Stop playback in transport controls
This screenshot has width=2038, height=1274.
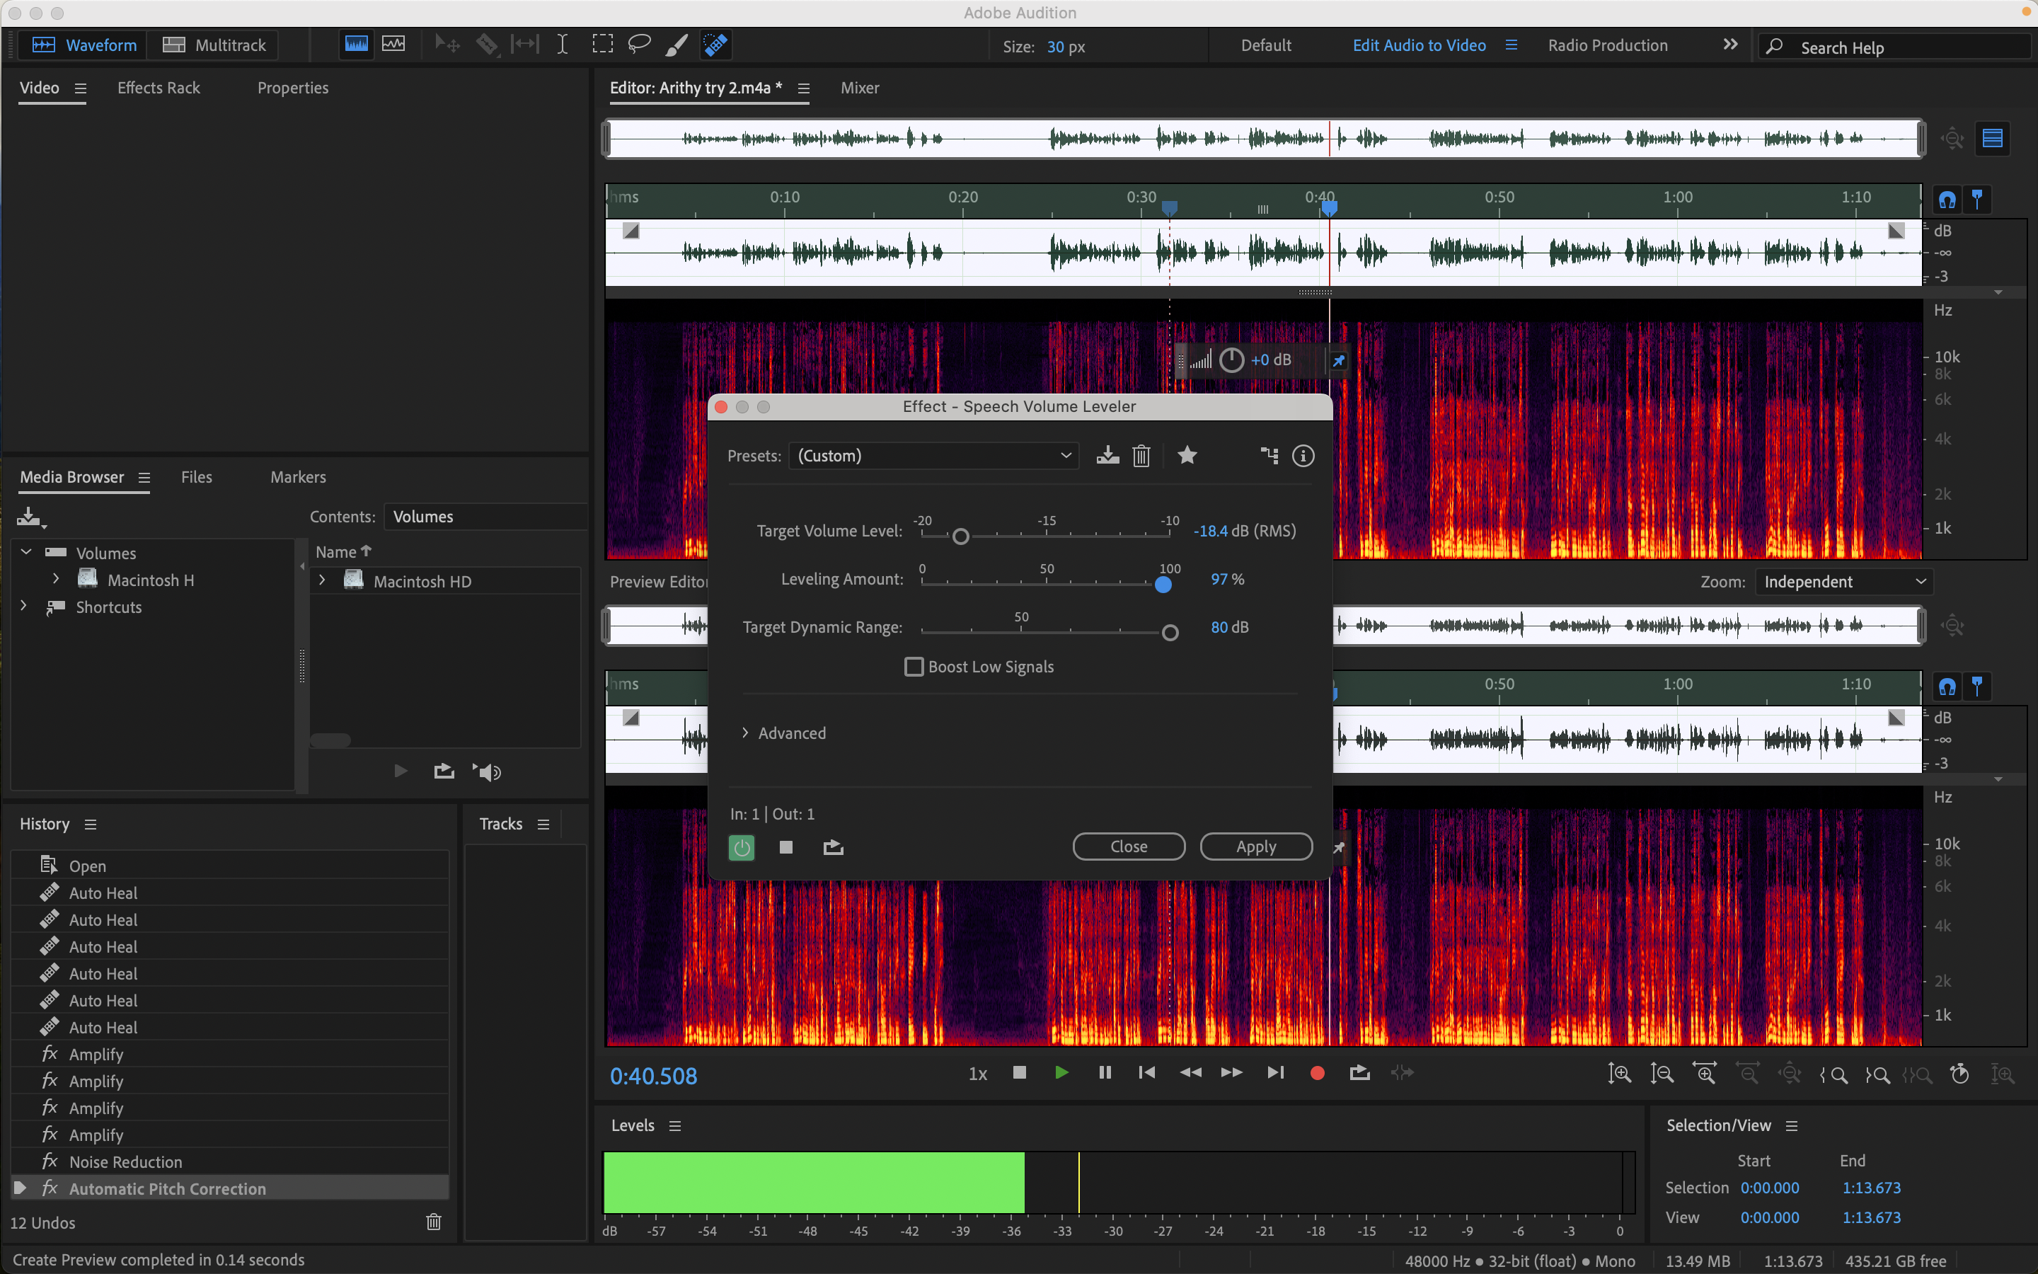click(1019, 1072)
